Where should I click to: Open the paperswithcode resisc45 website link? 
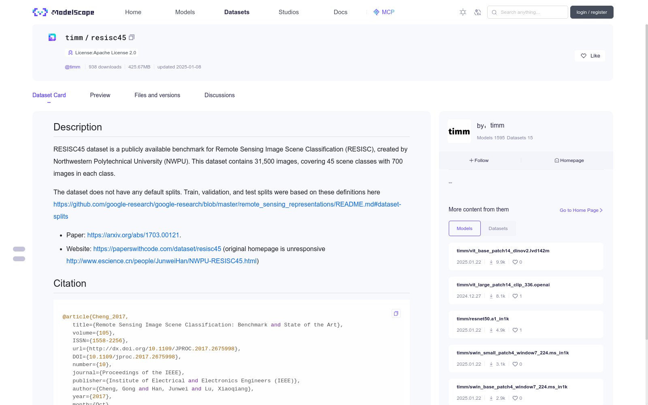(157, 249)
